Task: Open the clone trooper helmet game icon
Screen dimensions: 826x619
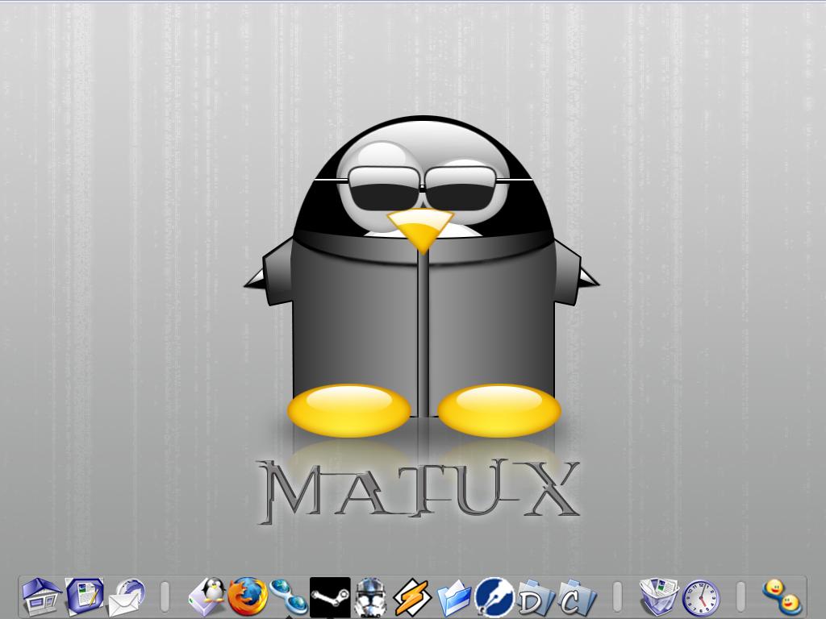Action: coord(371,597)
